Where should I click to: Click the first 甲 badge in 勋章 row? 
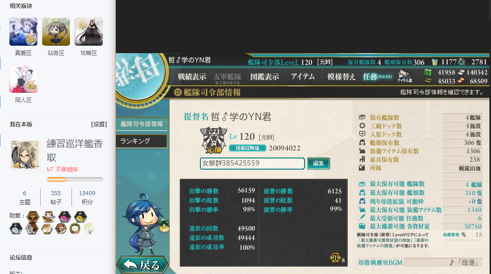click(x=33, y=217)
